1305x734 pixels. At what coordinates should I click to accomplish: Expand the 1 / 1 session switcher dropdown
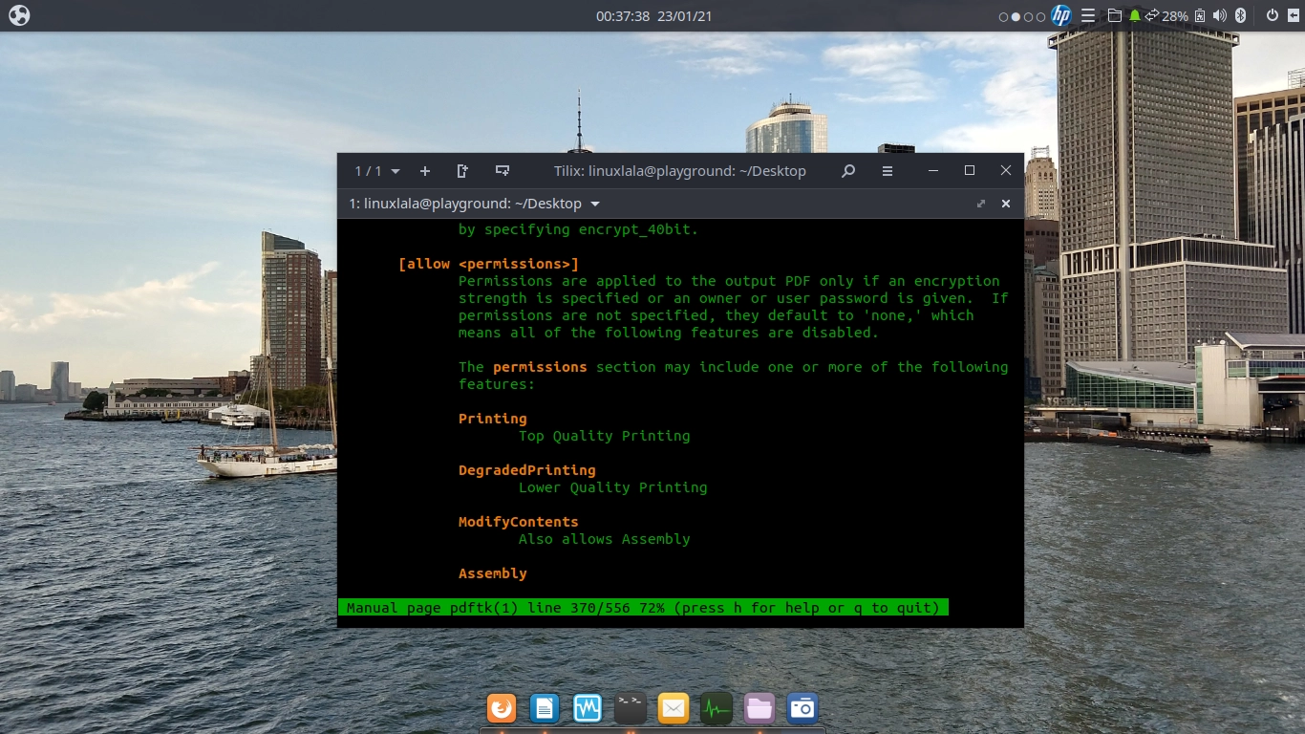click(x=377, y=171)
